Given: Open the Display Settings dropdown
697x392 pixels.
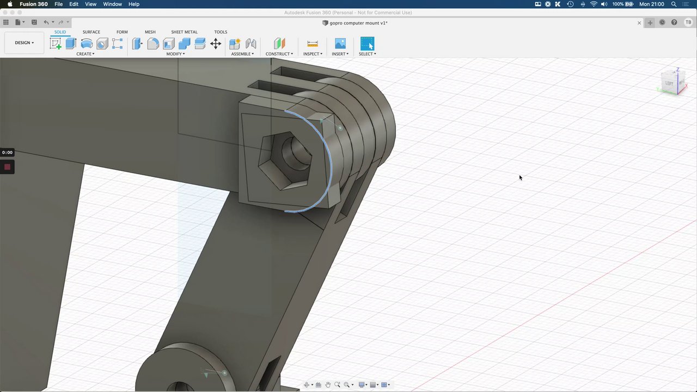Looking at the screenshot, I should pyautogui.click(x=363, y=385).
